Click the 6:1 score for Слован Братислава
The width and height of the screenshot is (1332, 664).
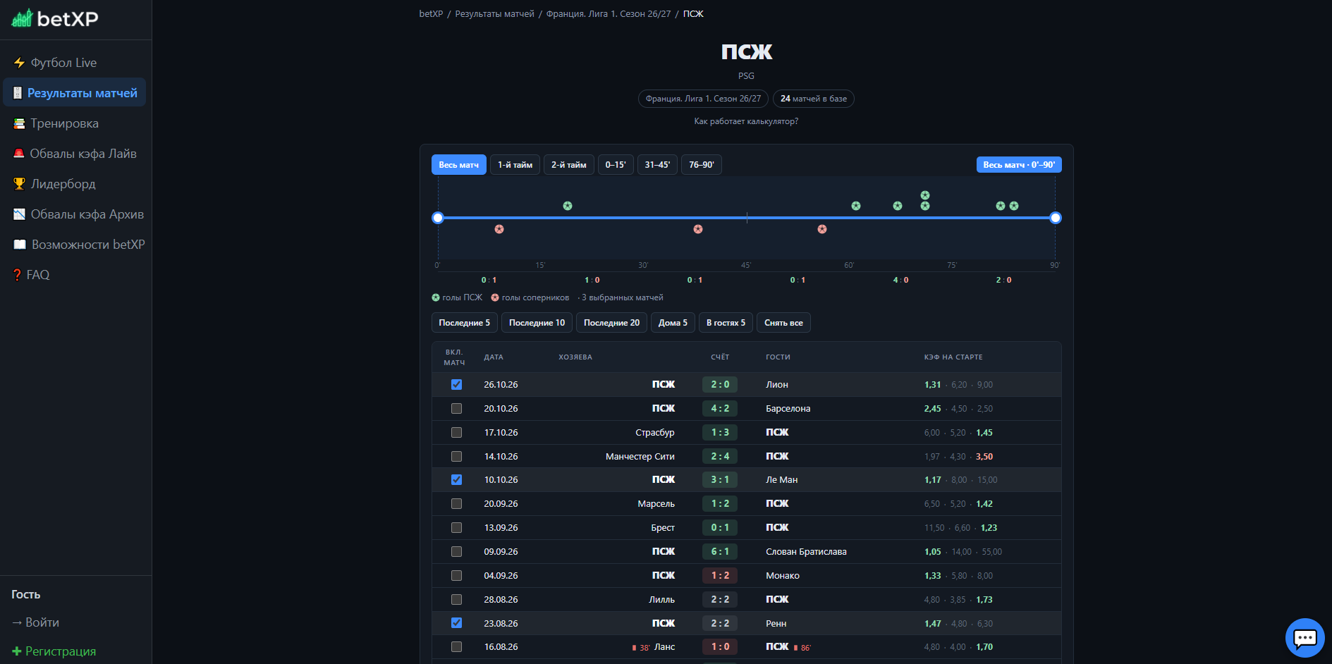720,552
